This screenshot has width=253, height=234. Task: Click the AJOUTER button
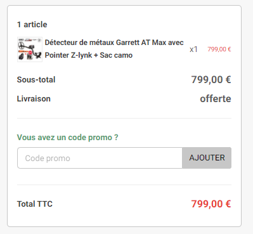pos(207,158)
